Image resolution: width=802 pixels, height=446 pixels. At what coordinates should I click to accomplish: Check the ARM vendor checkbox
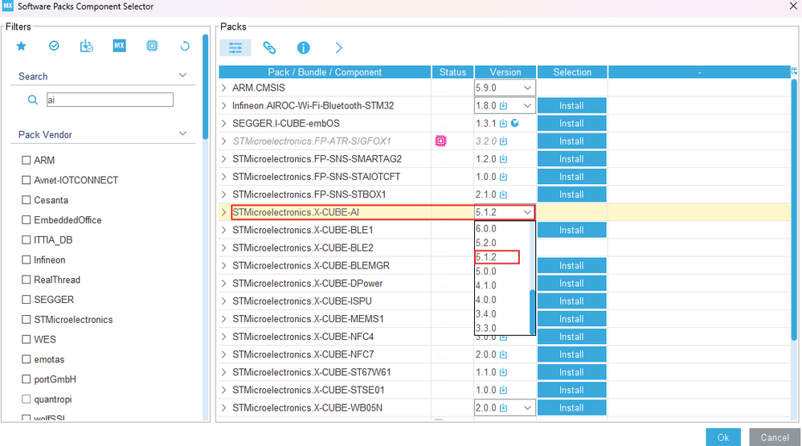26,160
